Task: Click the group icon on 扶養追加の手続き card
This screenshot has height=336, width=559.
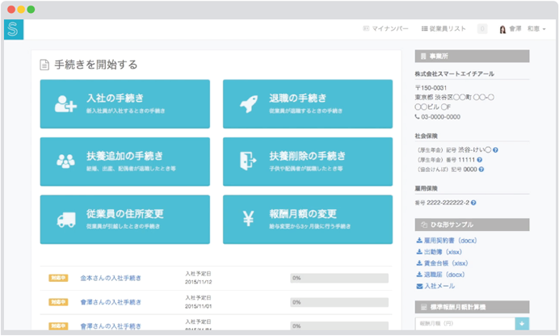Action: tap(65, 161)
